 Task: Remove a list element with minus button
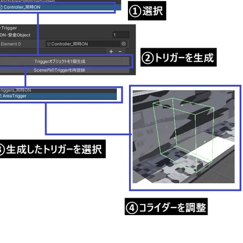pos(120,52)
